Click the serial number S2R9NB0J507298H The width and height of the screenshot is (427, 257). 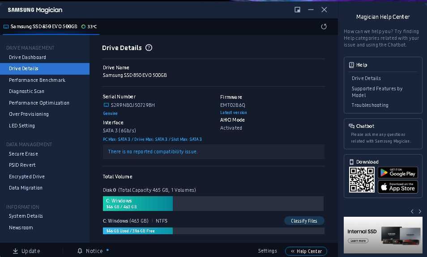pos(132,105)
